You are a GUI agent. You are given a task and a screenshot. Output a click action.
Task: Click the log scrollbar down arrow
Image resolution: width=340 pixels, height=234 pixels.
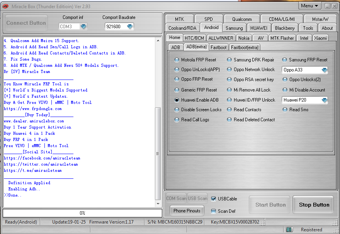158,203
